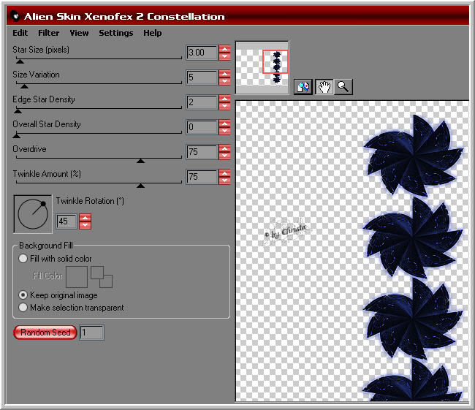Click the Fill Color large swatch
Screen dimensions: 475x410
(77, 277)
